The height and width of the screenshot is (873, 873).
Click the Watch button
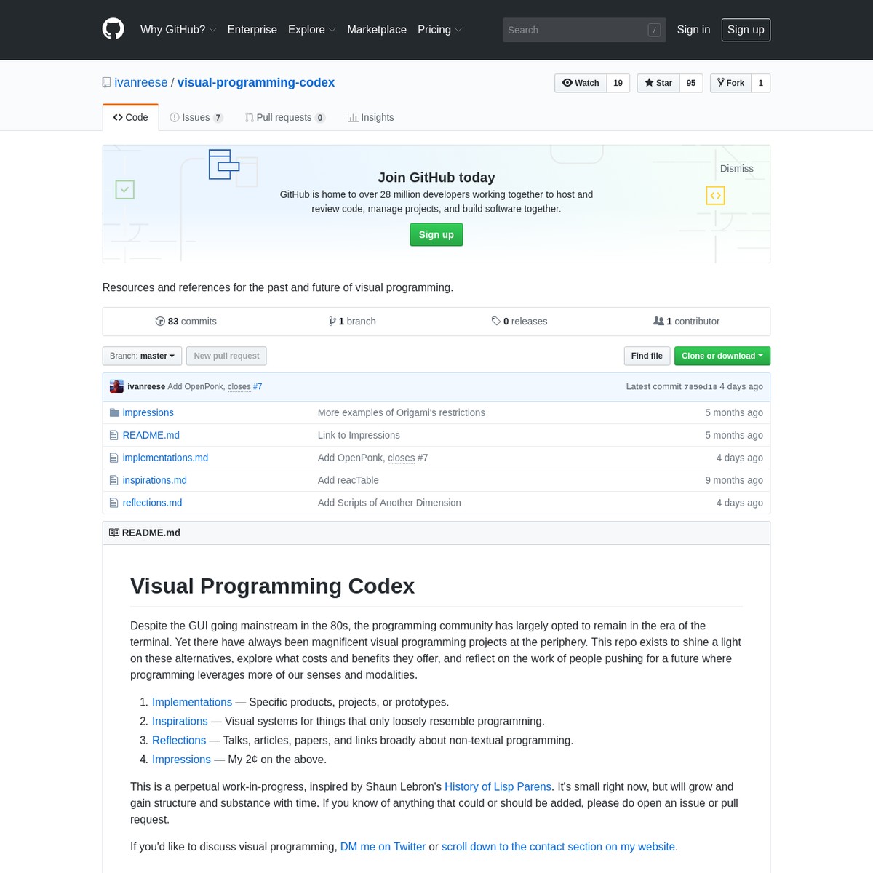(x=581, y=83)
